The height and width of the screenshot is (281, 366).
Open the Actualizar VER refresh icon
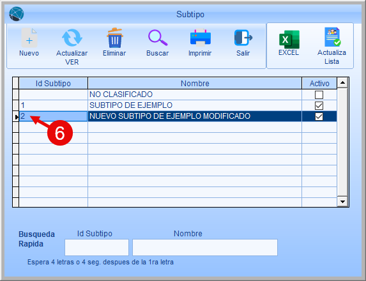(x=72, y=38)
